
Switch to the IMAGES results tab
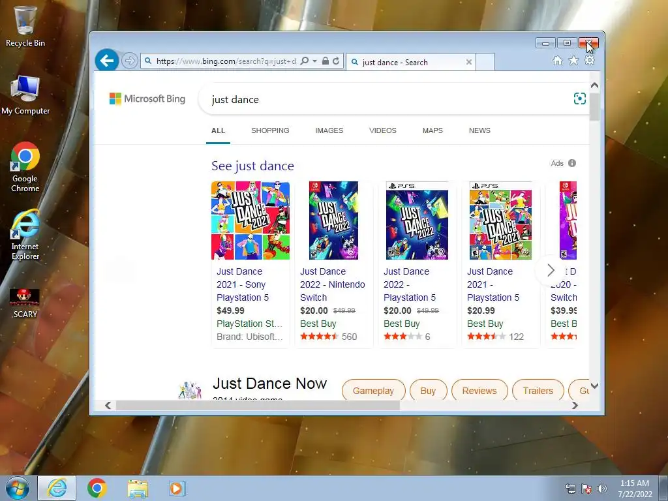tap(329, 130)
